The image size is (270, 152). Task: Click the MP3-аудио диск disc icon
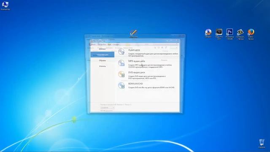(121, 63)
